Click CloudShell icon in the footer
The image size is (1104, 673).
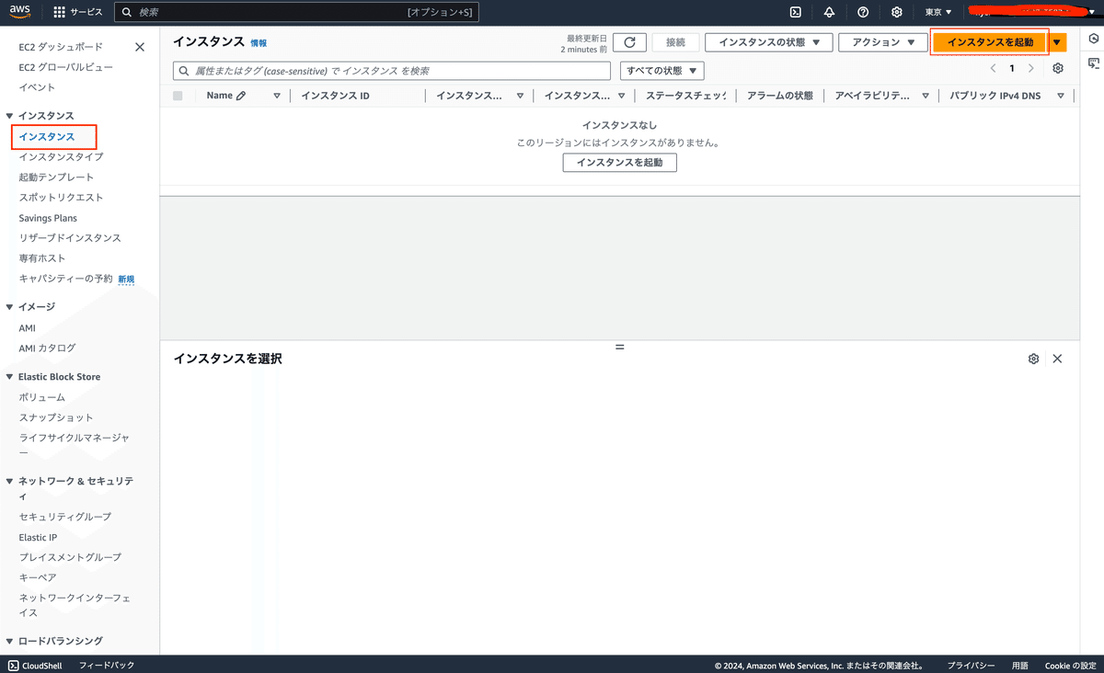coord(13,665)
